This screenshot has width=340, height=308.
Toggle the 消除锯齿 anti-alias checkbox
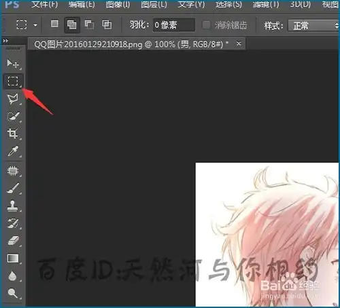pos(206,25)
